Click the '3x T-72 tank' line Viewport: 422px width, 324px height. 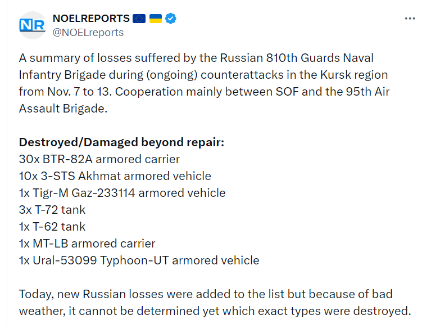tap(52, 210)
